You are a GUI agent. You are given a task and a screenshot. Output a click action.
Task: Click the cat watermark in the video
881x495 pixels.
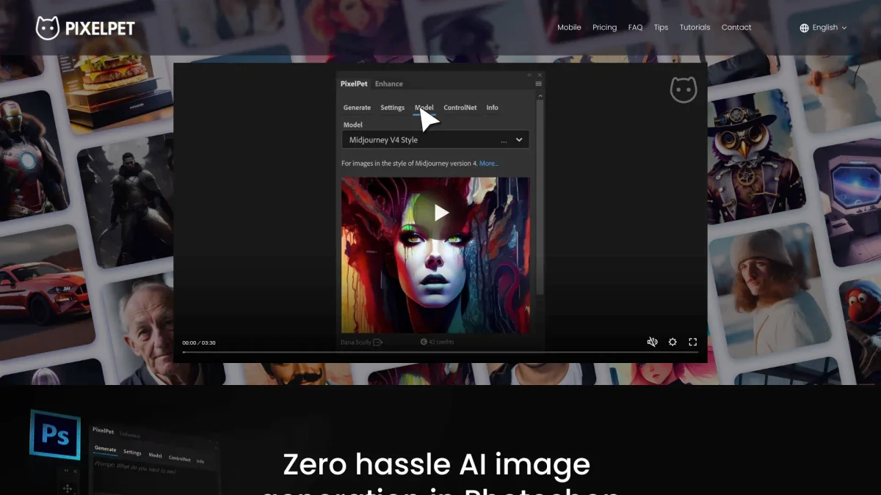click(x=683, y=89)
